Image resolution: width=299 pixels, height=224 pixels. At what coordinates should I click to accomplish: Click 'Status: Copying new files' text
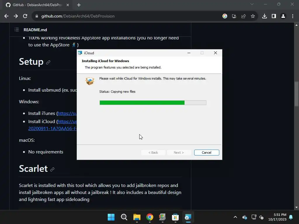point(117,92)
